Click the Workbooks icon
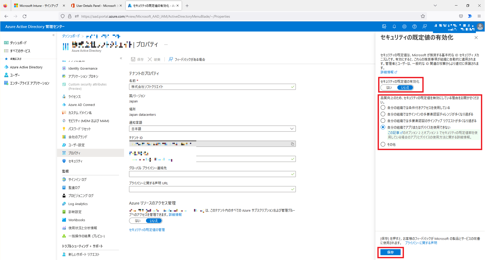Image resolution: width=486 pixels, height=260 pixels. (x=64, y=220)
